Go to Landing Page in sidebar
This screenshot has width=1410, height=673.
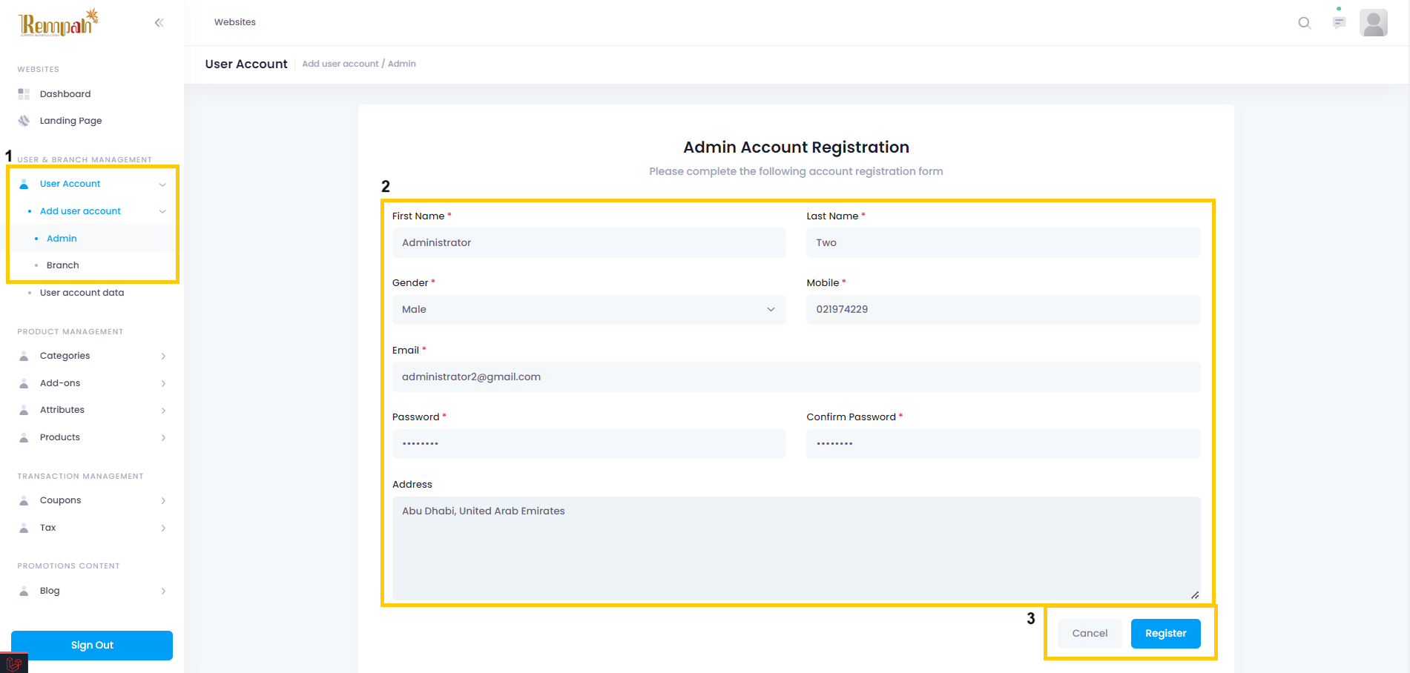point(70,121)
